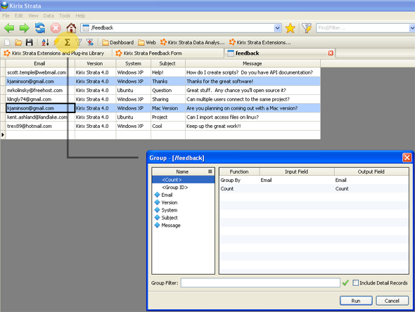The height and width of the screenshot is (312, 415).
Task: Click the grey filter funnel icon
Action: click(x=79, y=42)
